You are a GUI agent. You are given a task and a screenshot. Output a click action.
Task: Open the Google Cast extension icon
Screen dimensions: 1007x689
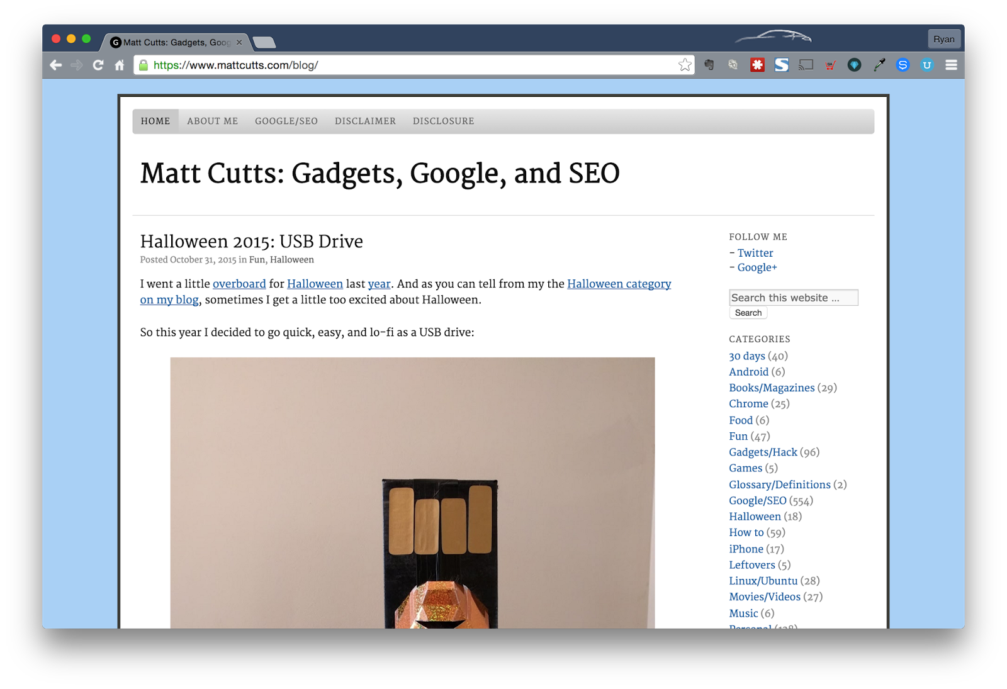coord(806,65)
